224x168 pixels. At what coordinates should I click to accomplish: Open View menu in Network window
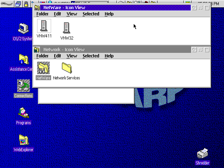72,56
